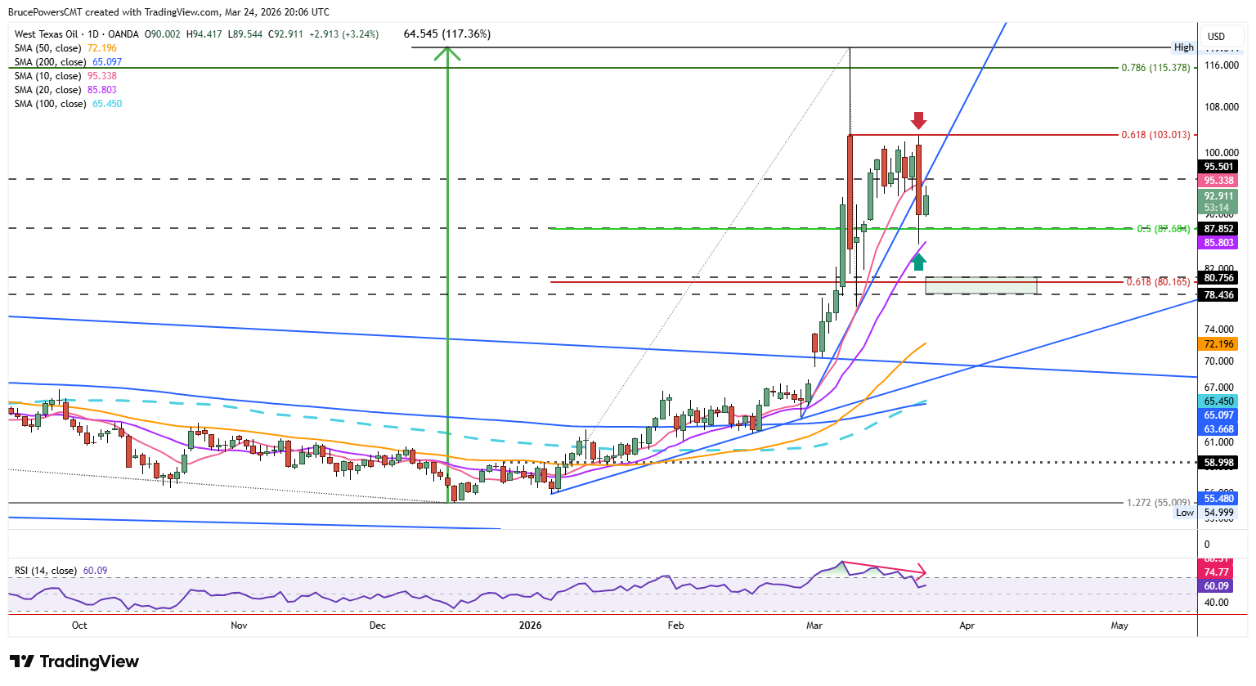Click the Dec label on the time axis
Screen dimensions: 1256x686
(378, 625)
